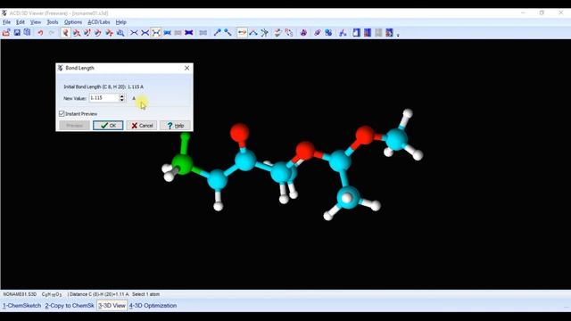This screenshot has width=571, height=321.
Task: Click the blue spheres cluster icon
Action: point(328,33)
